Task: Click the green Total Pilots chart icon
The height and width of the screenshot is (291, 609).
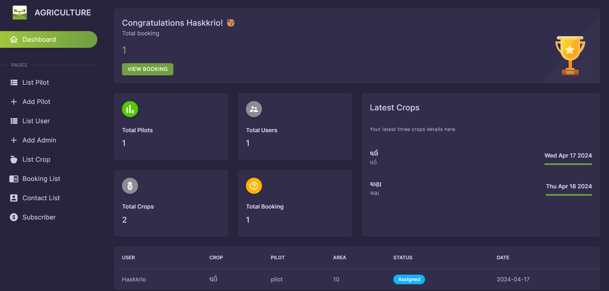Action: pyautogui.click(x=130, y=109)
